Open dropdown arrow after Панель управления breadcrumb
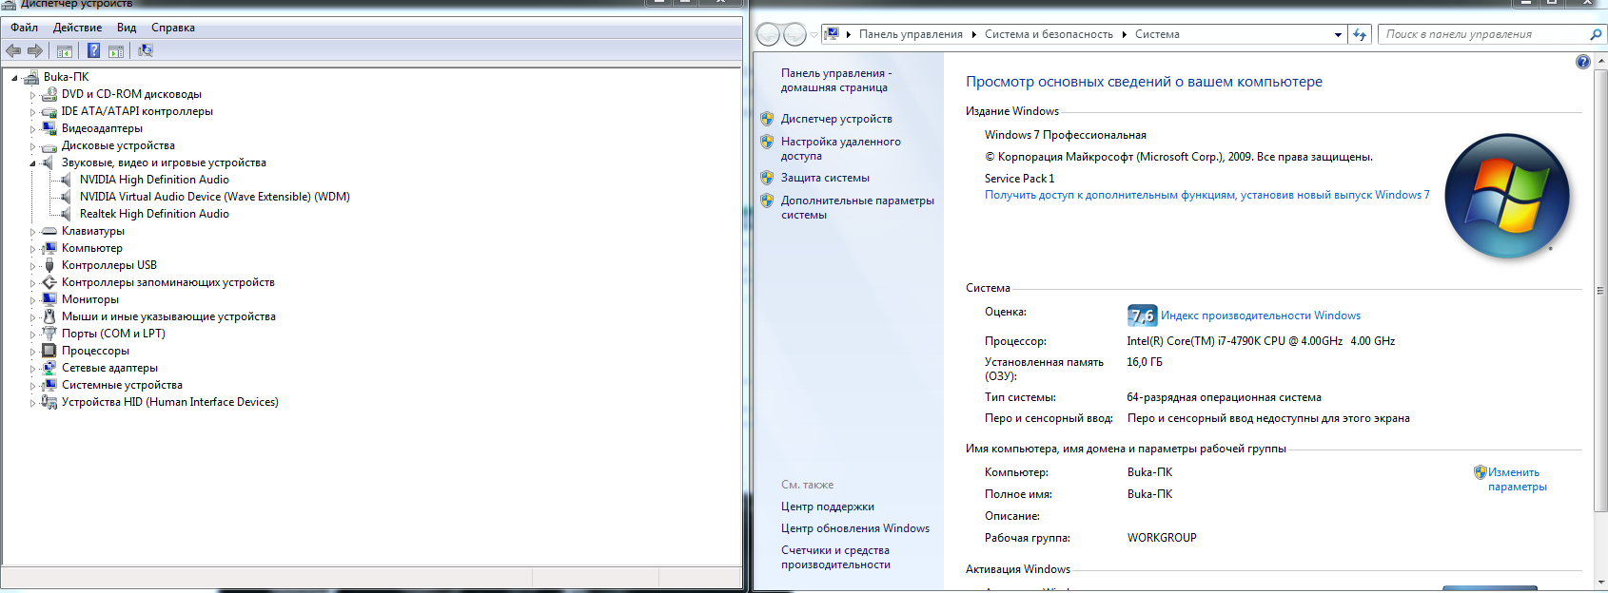This screenshot has height=593, width=1608. [x=974, y=35]
